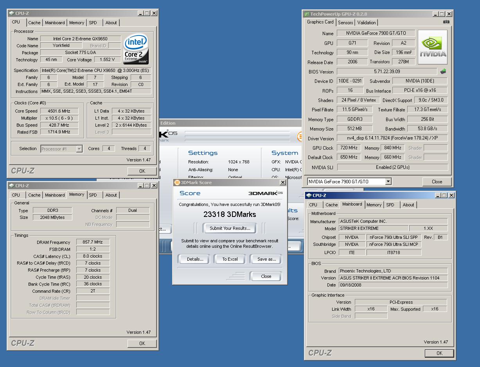This screenshot has height=367, width=480.
Task: Click the camera screenshot icon in GPU-Z
Action: [x=446, y=22]
